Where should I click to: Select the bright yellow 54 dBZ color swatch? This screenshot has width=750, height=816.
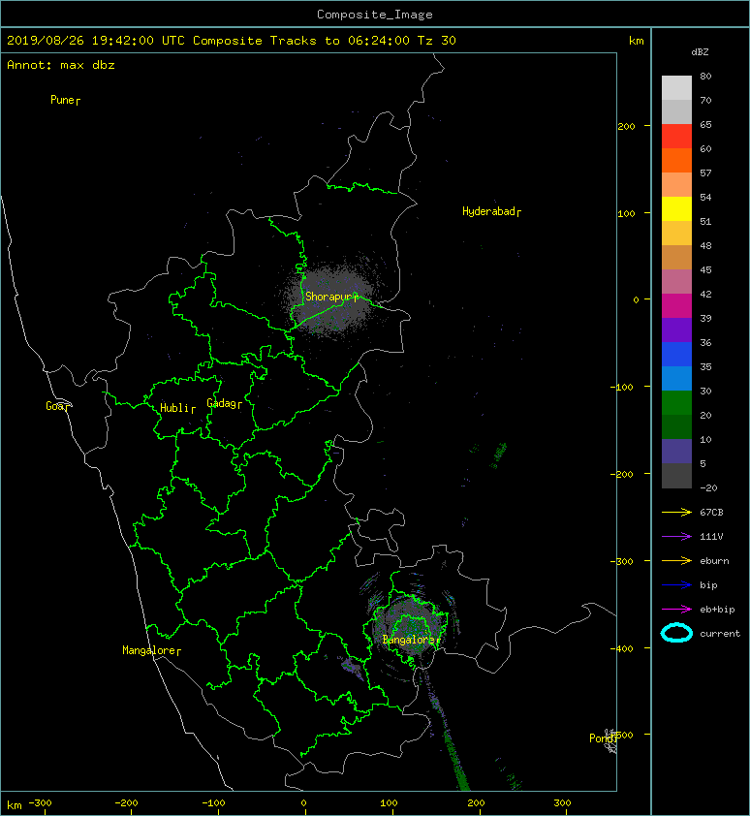click(676, 208)
